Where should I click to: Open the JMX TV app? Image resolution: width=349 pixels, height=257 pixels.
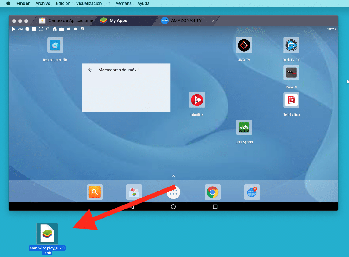pyautogui.click(x=244, y=45)
